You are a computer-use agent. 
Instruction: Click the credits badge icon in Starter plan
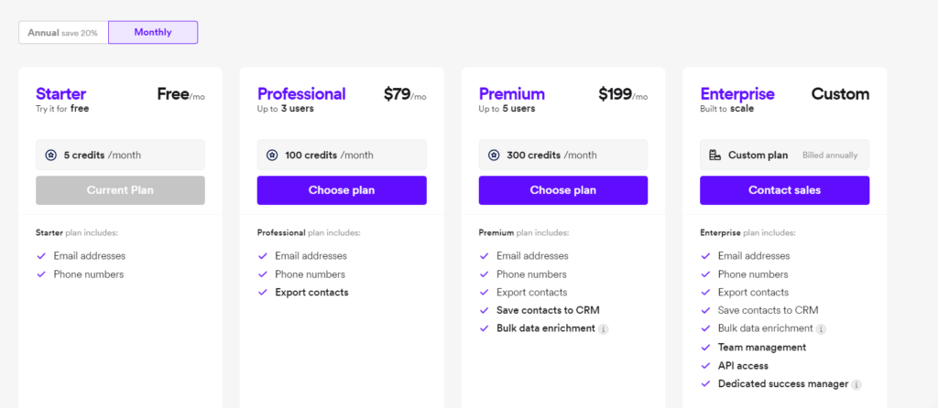51,156
